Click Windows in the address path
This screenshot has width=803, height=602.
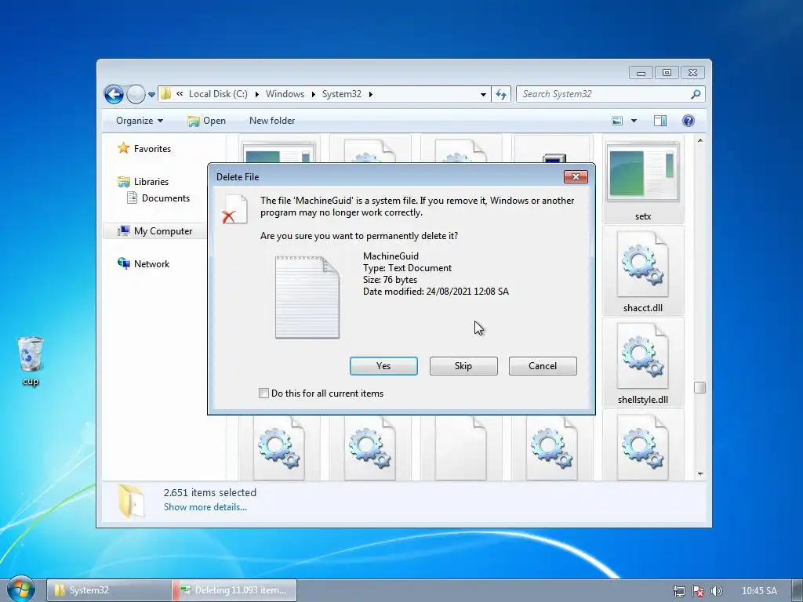pos(285,94)
